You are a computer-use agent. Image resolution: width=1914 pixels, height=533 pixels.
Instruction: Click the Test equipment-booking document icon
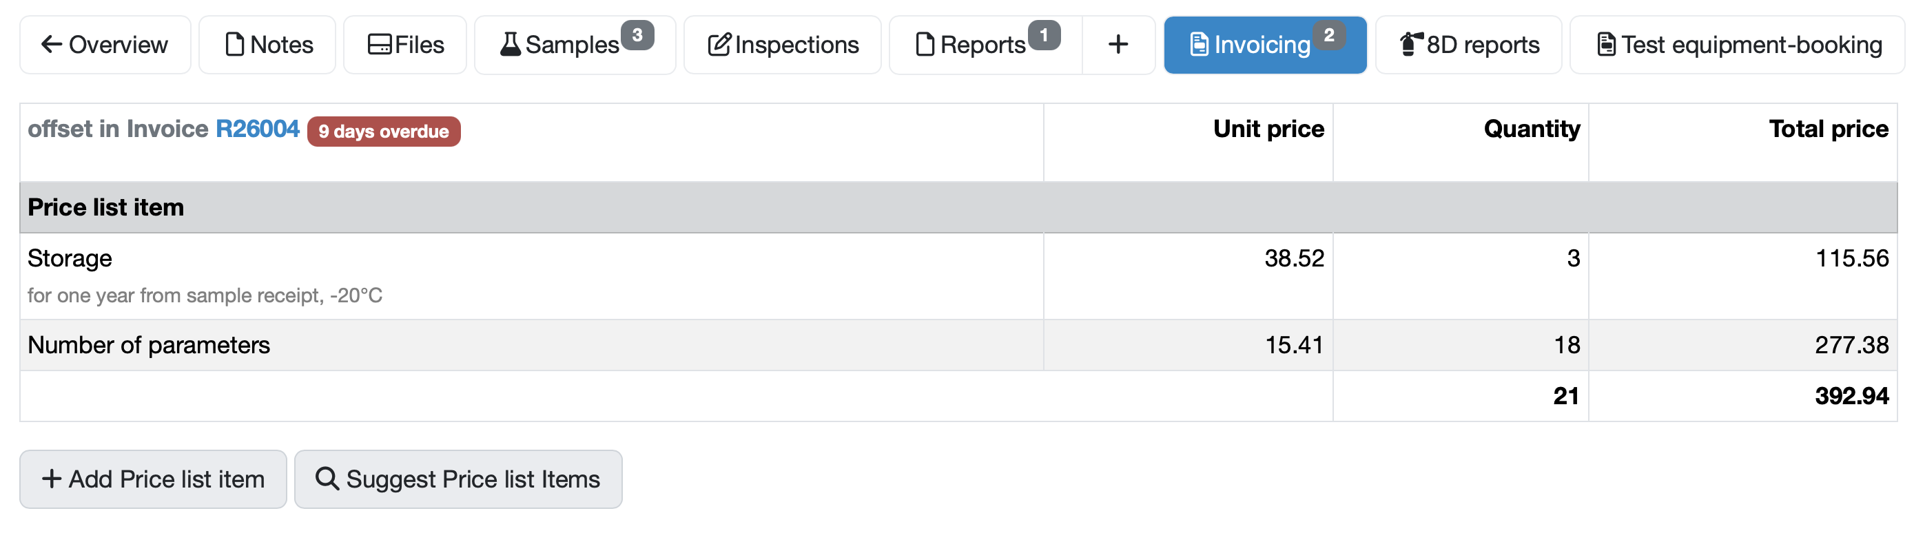point(1607,45)
